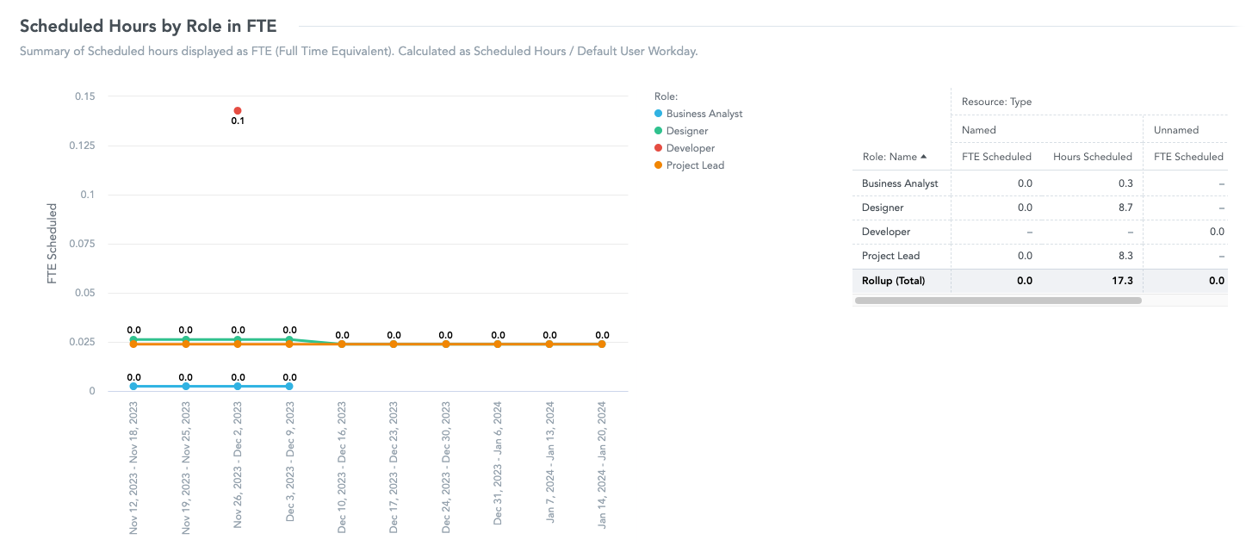This screenshot has width=1246, height=552.
Task: Select the Designer table row label
Action: pos(883,208)
